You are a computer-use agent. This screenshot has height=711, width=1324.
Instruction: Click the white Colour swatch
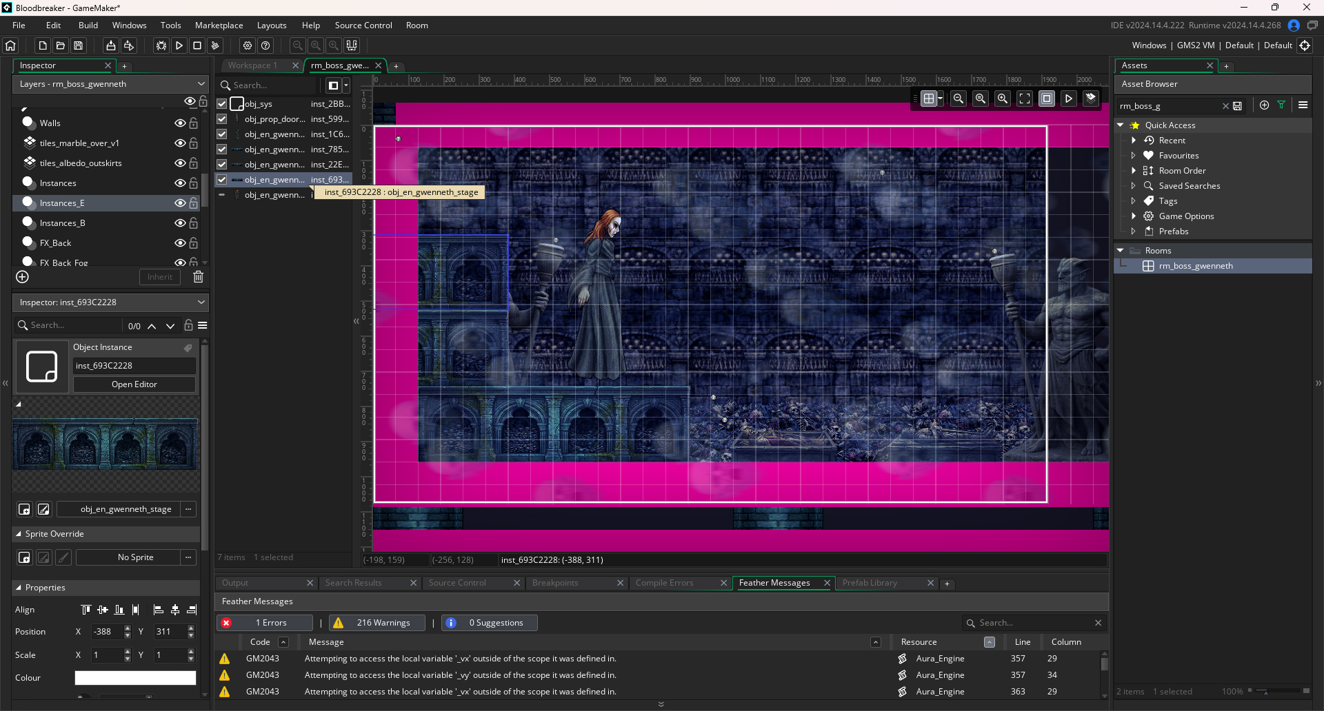pyautogui.click(x=135, y=678)
